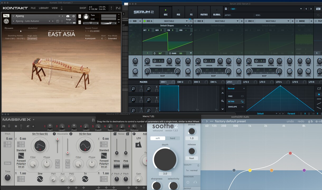Select Sine oscillator shape icon in Massive X

click(40, 179)
